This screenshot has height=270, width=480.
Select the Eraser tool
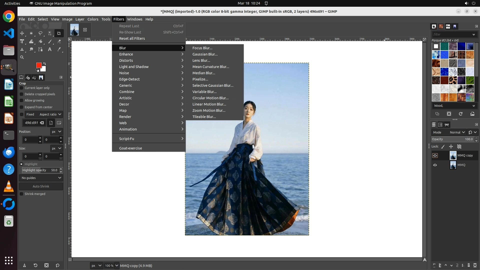coord(59,41)
